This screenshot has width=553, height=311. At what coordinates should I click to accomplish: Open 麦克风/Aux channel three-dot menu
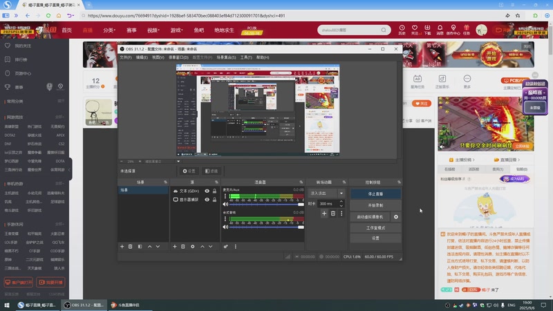(x=225, y=196)
